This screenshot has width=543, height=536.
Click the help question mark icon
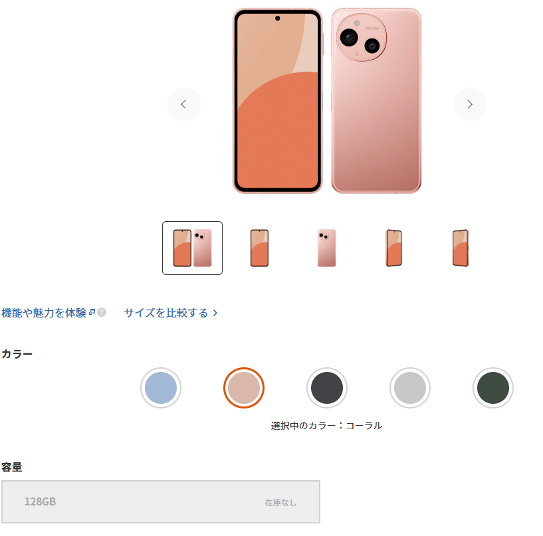(102, 312)
